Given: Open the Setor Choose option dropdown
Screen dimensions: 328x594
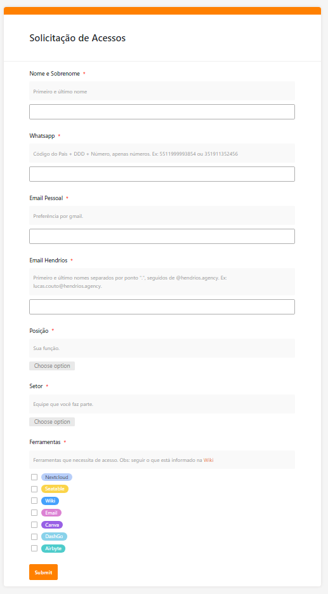Looking at the screenshot, I should click(x=52, y=422).
